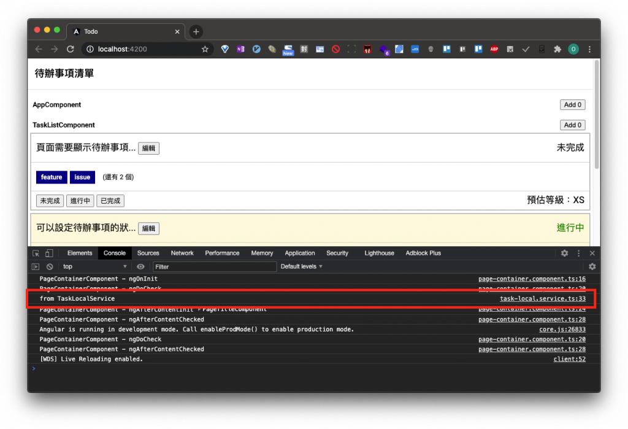The width and height of the screenshot is (628, 429).
Task: Open the Extensions puzzle-piece menu
Action: tap(557, 49)
